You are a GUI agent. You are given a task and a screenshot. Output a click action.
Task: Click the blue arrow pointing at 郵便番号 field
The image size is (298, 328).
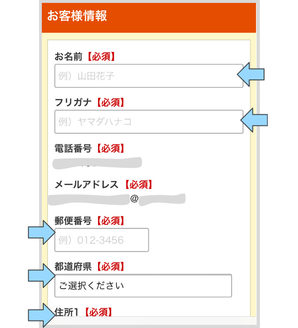click(x=42, y=232)
